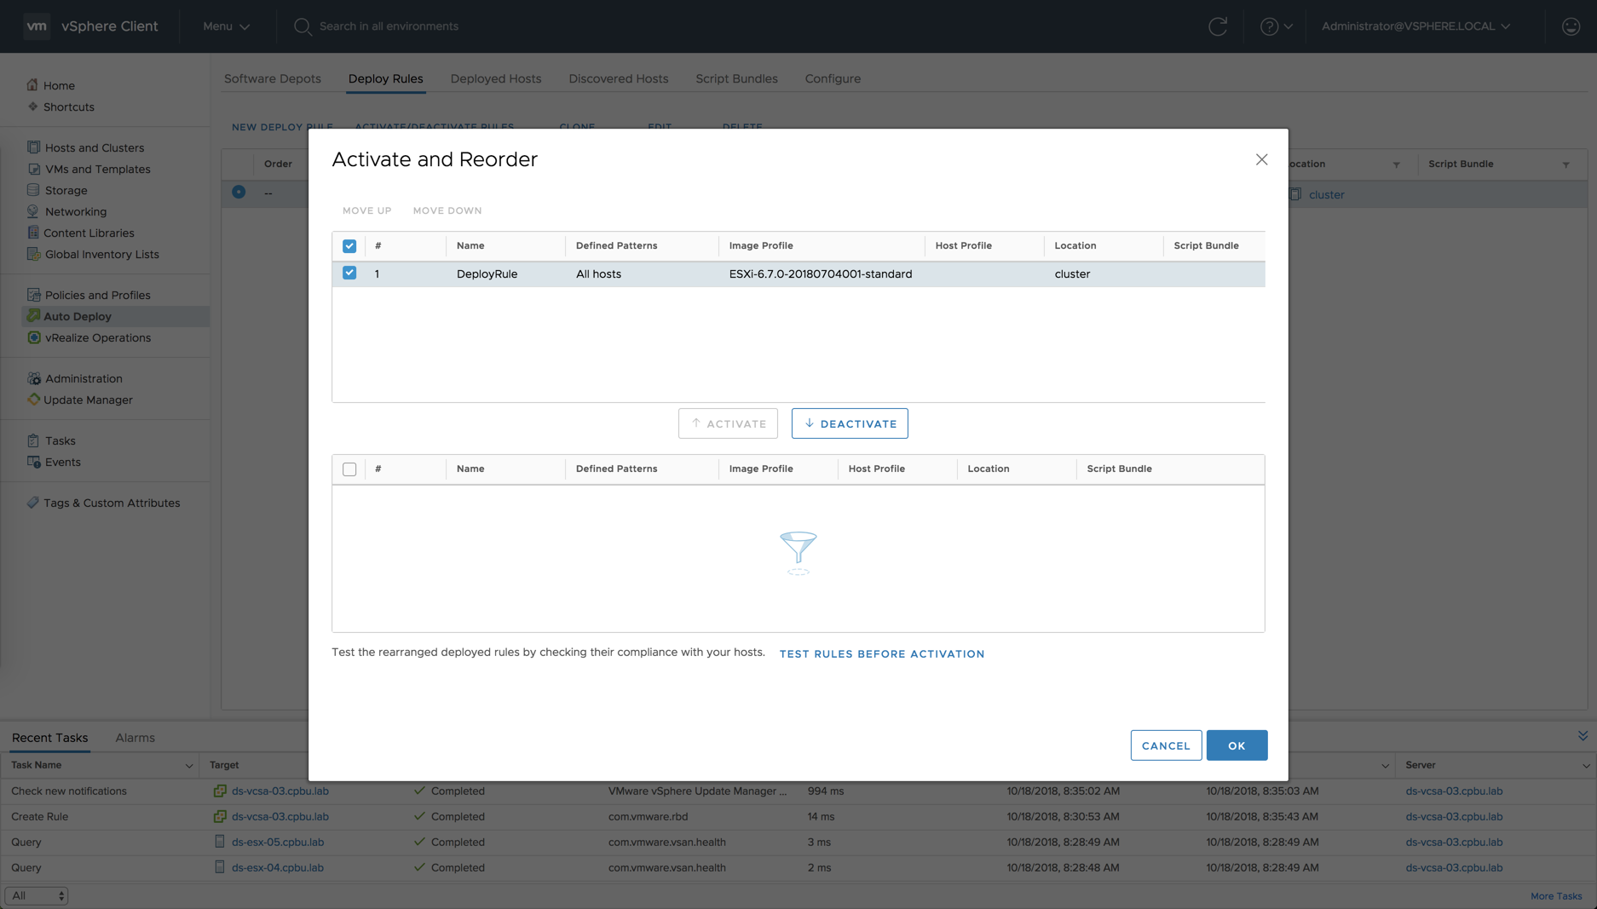This screenshot has height=909, width=1597.
Task: Expand the help menu chevron
Action: [x=1288, y=26]
